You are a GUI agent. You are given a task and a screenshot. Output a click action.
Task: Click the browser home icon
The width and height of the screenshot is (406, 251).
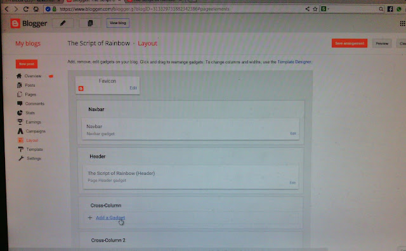tap(36, 9)
